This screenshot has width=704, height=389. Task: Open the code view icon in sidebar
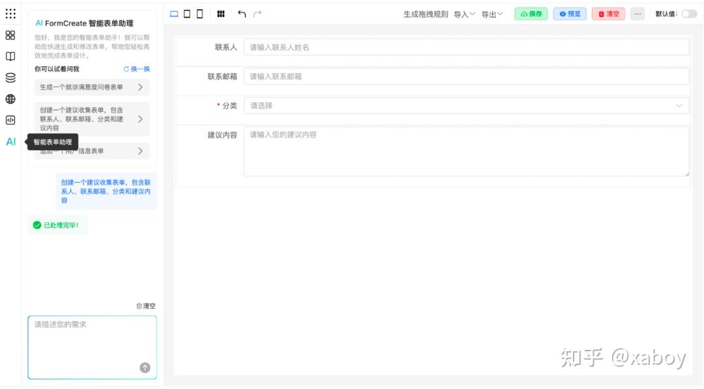pyautogui.click(x=9, y=119)
